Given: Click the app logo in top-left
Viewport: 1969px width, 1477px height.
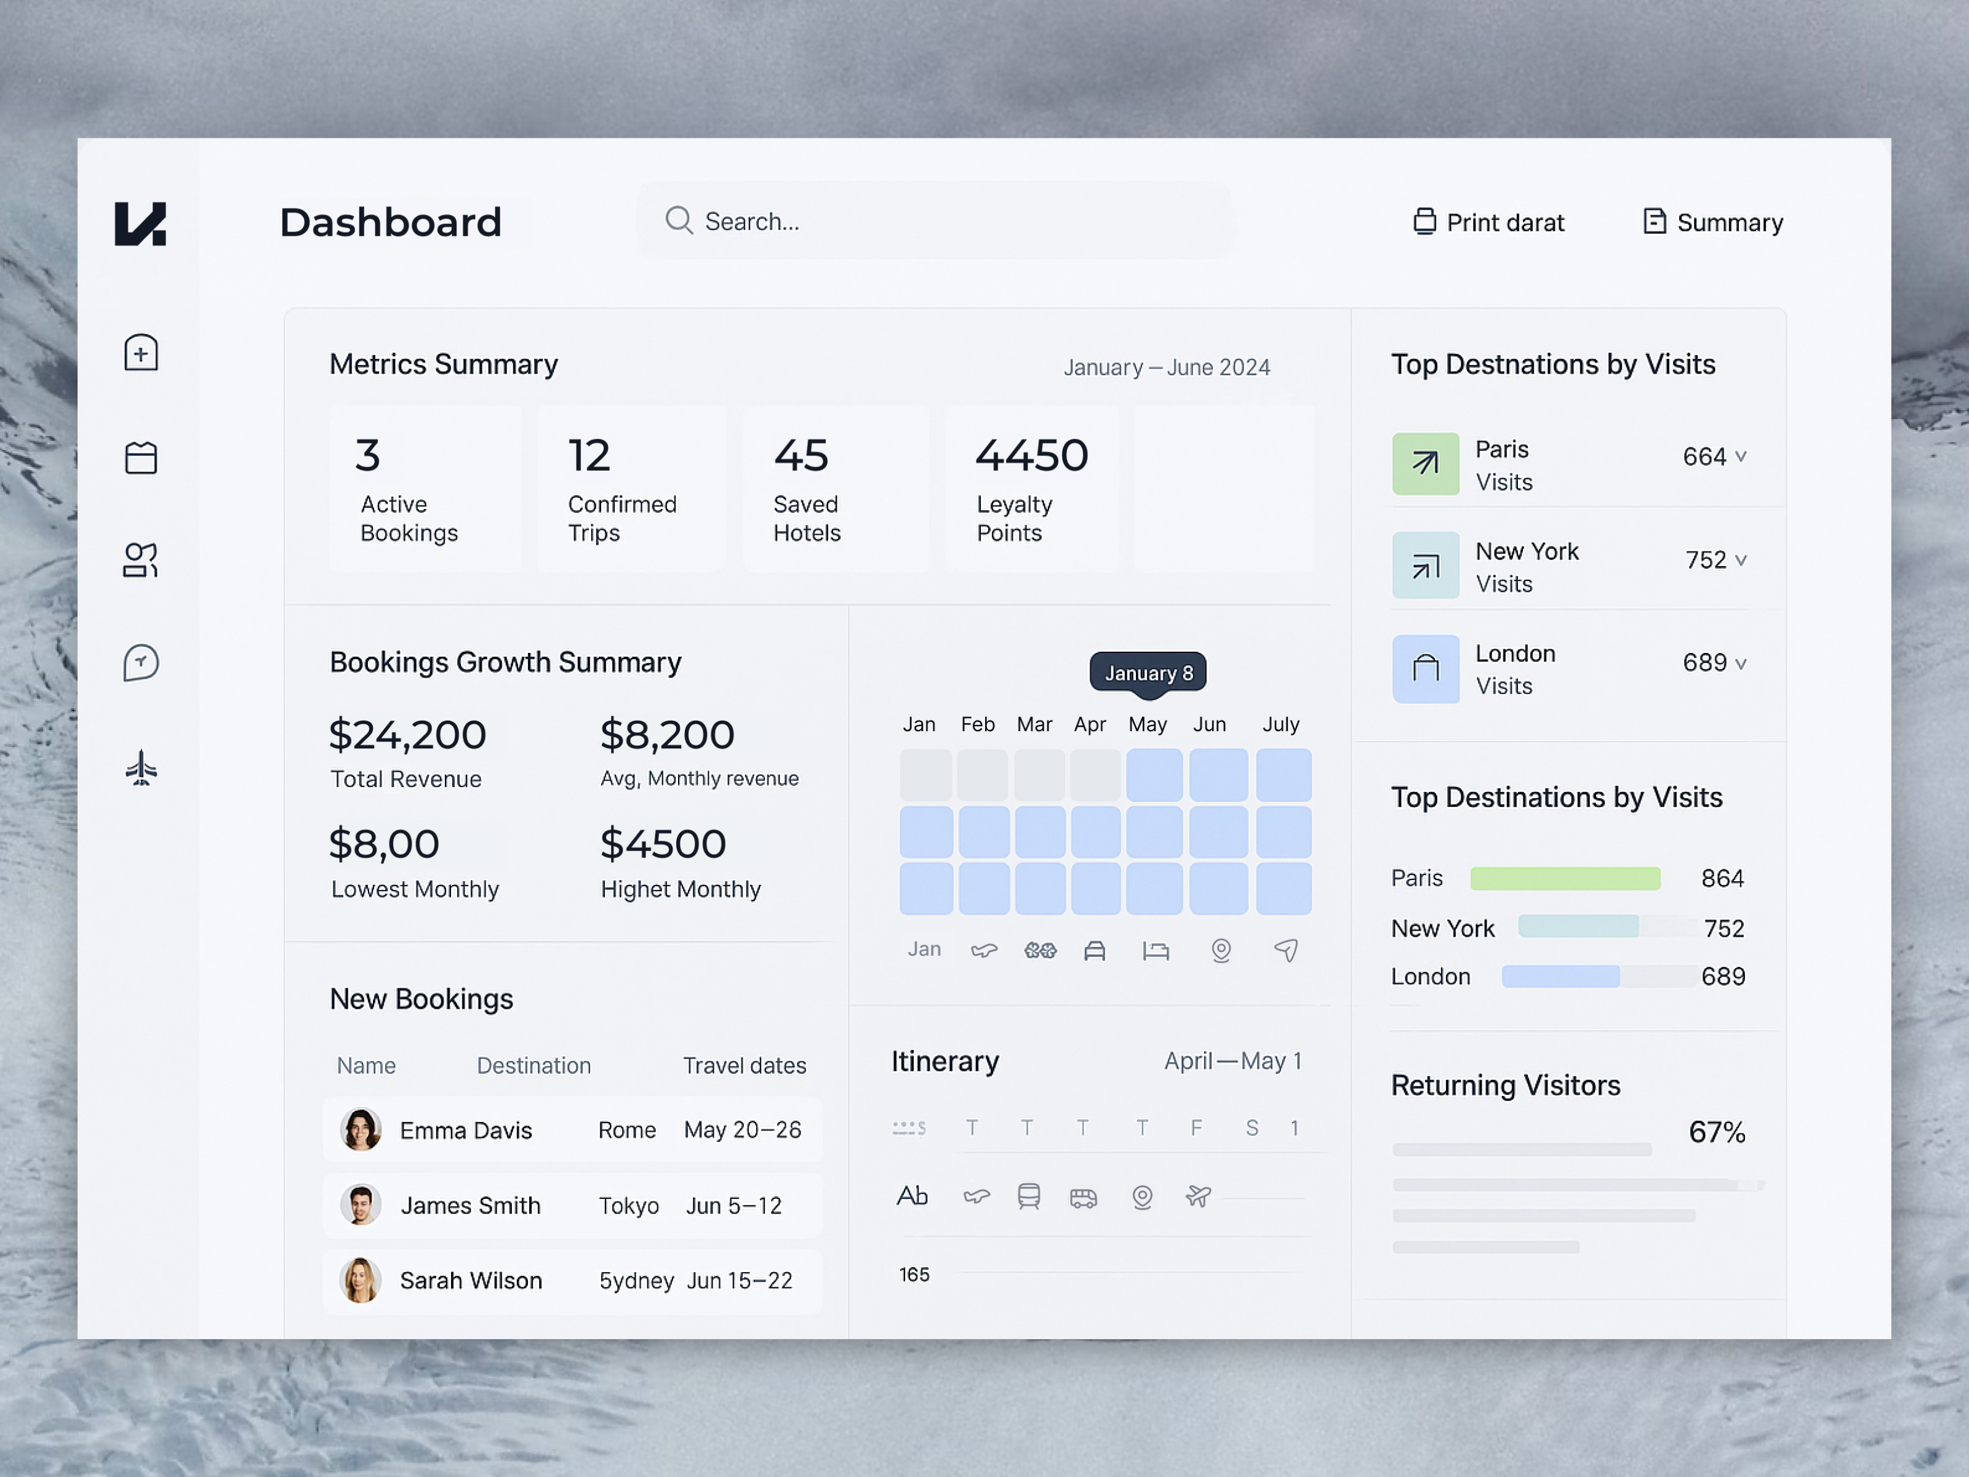Looking at the screenshot, I should pyautogui.click(x=141, y=223).
